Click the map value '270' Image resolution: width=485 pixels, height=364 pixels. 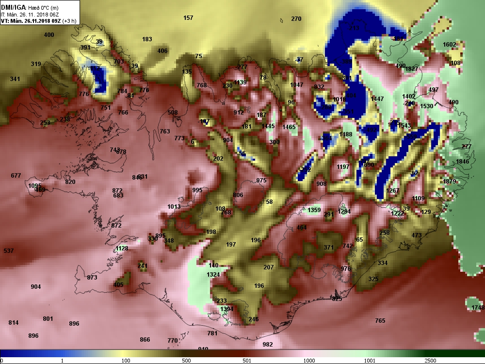point(296,19)
